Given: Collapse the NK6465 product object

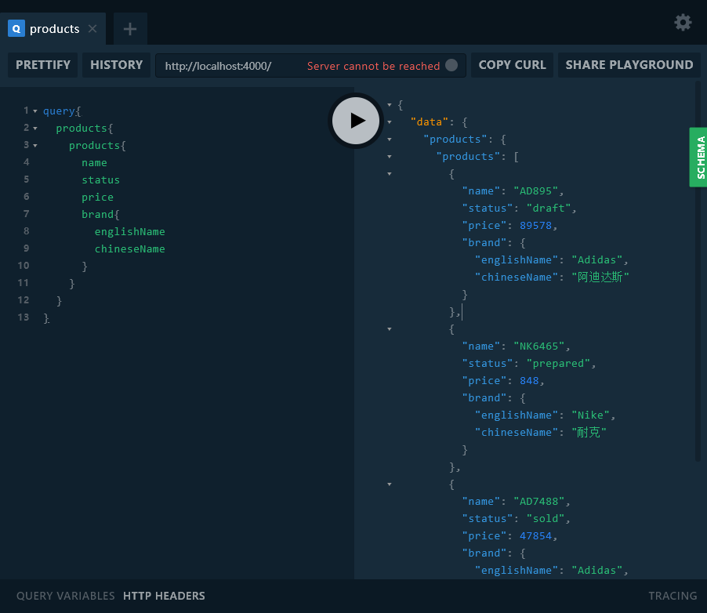Looking at the screenshot, I should pyautogui.click(x=390, y=329).
